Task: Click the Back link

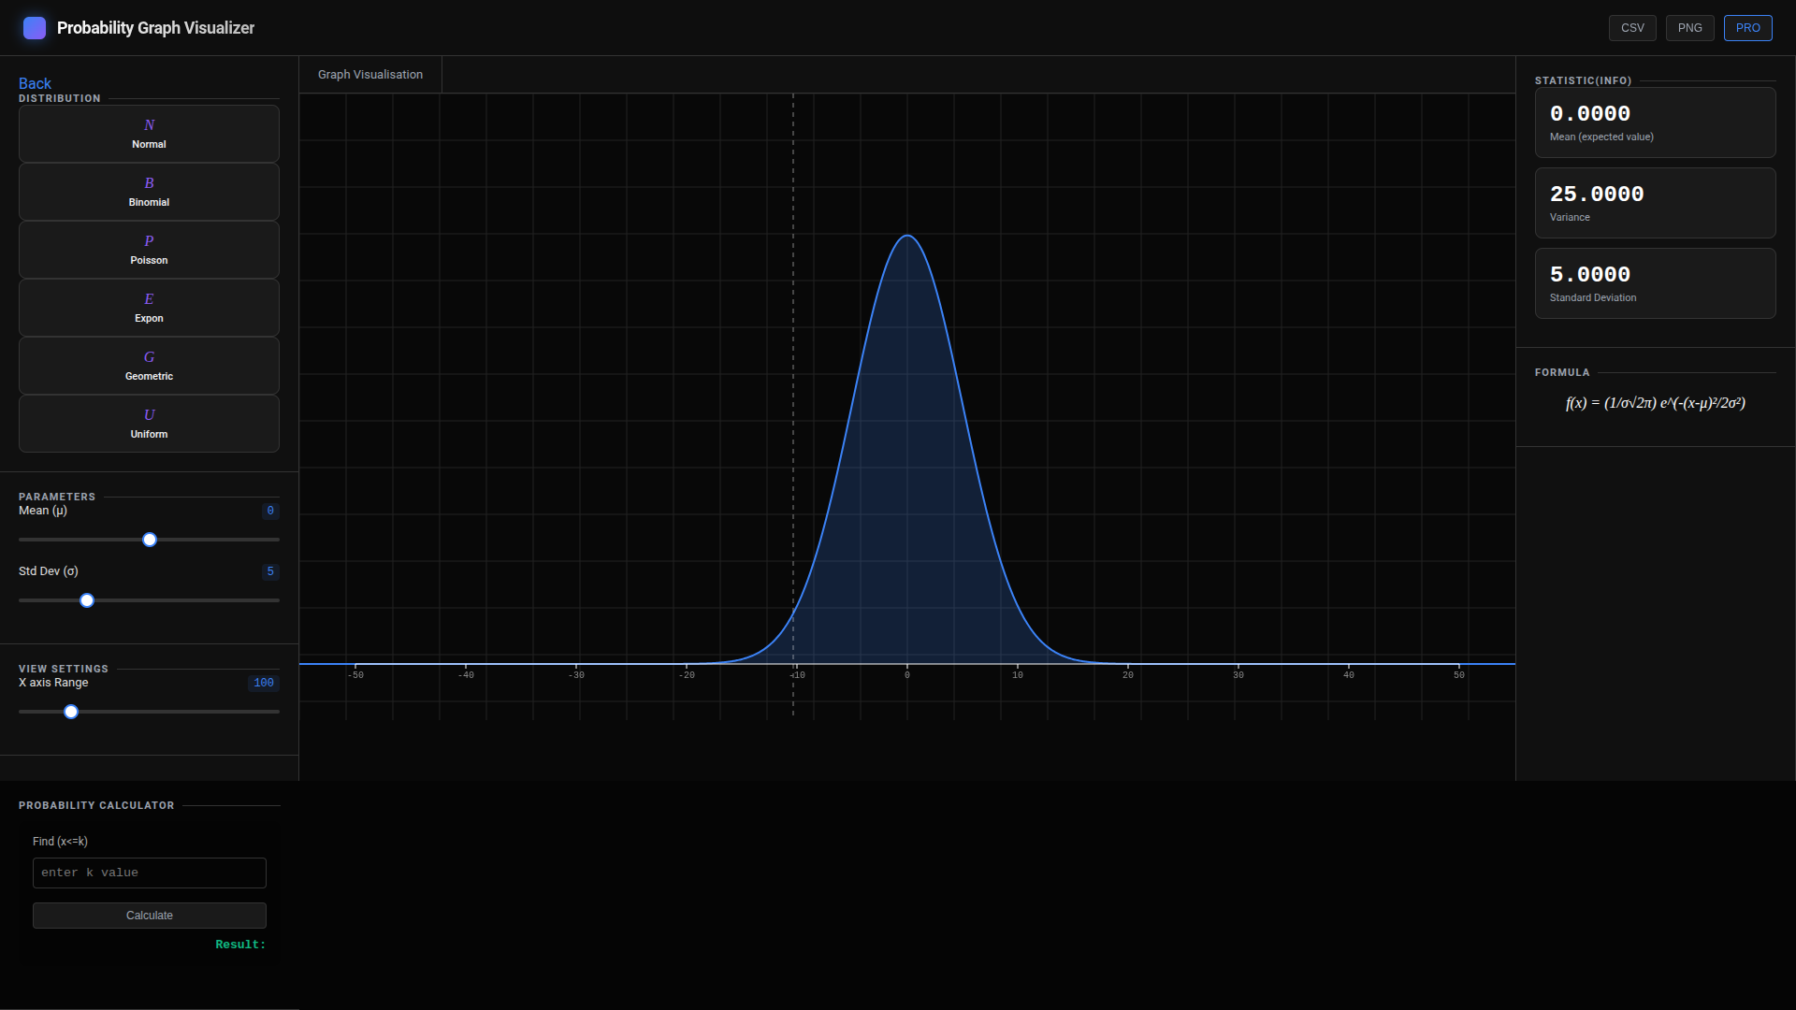Action: (x=35, y=83)
